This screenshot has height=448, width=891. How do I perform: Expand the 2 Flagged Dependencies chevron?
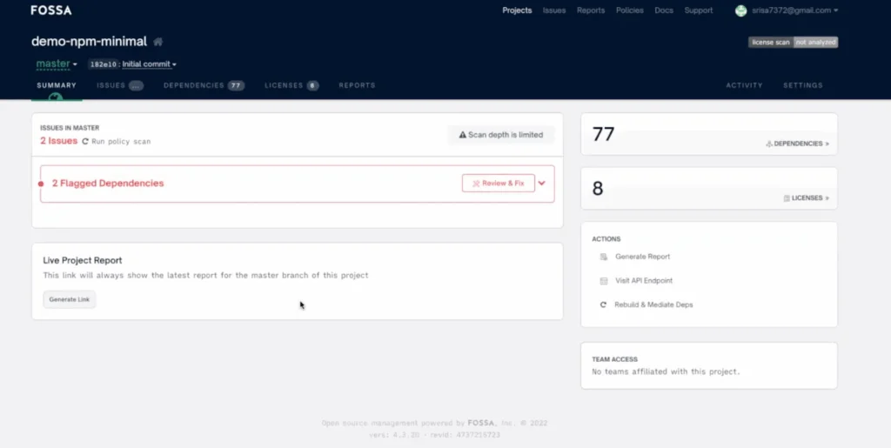pos(541,184)
